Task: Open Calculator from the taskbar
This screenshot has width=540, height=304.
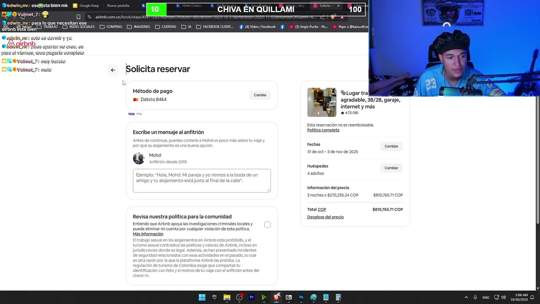Action: tap(338, 297)
